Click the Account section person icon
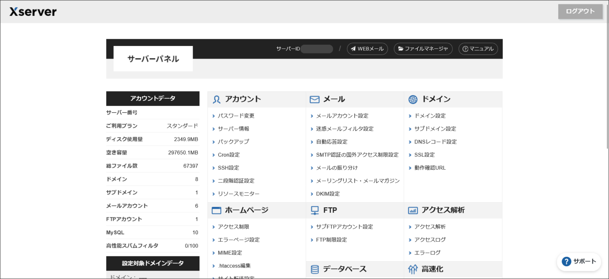 pyautogui.click(x=216, y=99)
